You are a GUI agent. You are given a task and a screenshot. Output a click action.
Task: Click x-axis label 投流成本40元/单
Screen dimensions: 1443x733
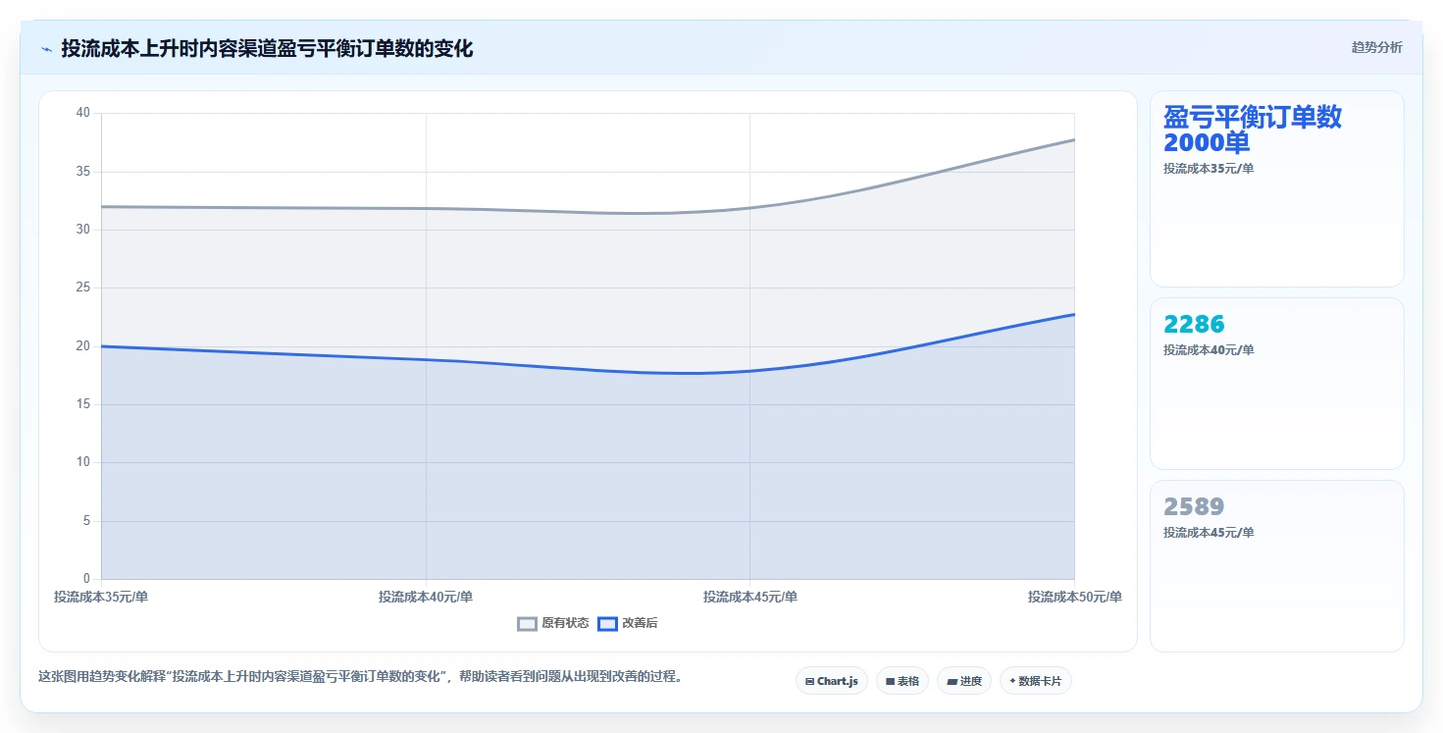tap(426, 597)
